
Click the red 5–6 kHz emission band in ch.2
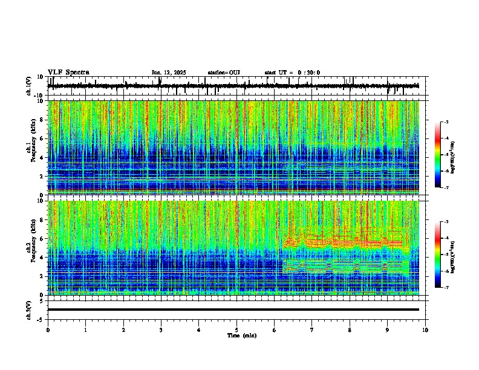[344, 242]
